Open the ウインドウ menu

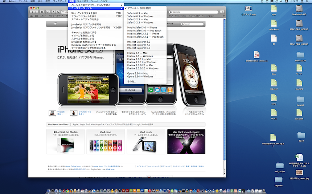[83, 1]
